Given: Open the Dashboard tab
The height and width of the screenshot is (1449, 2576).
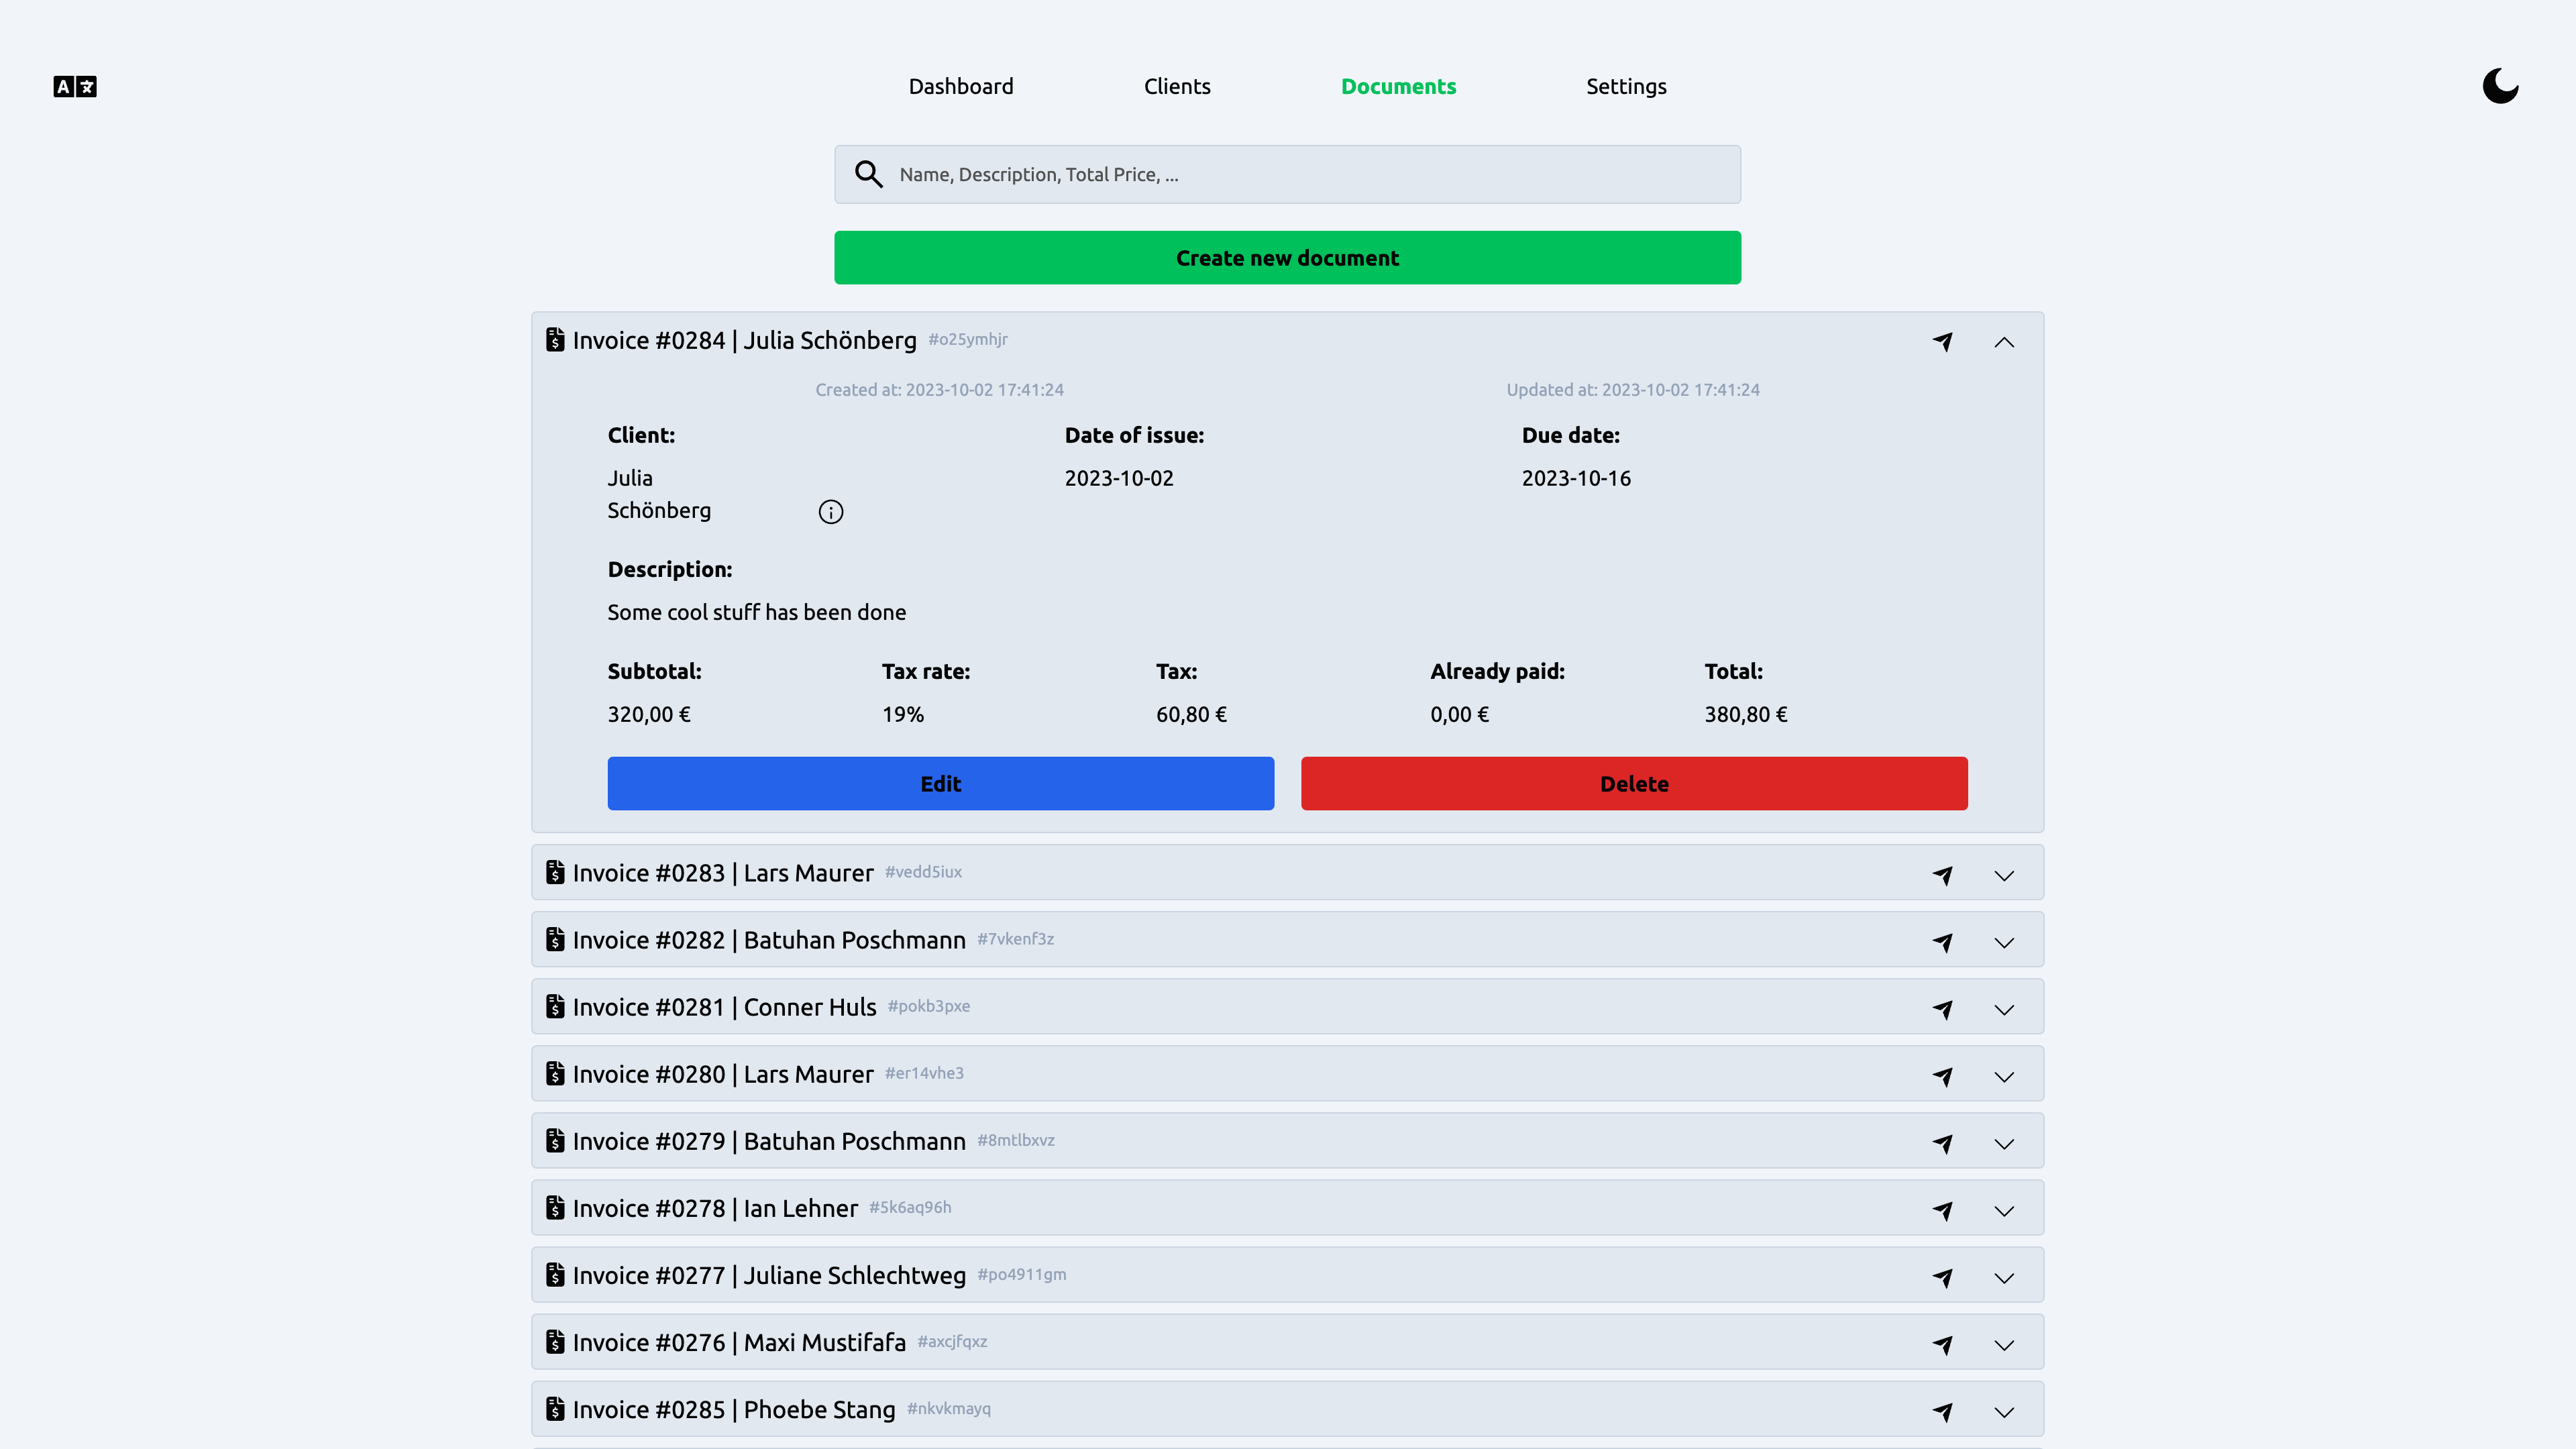Looking at the screenshot, I should point(960,87).
